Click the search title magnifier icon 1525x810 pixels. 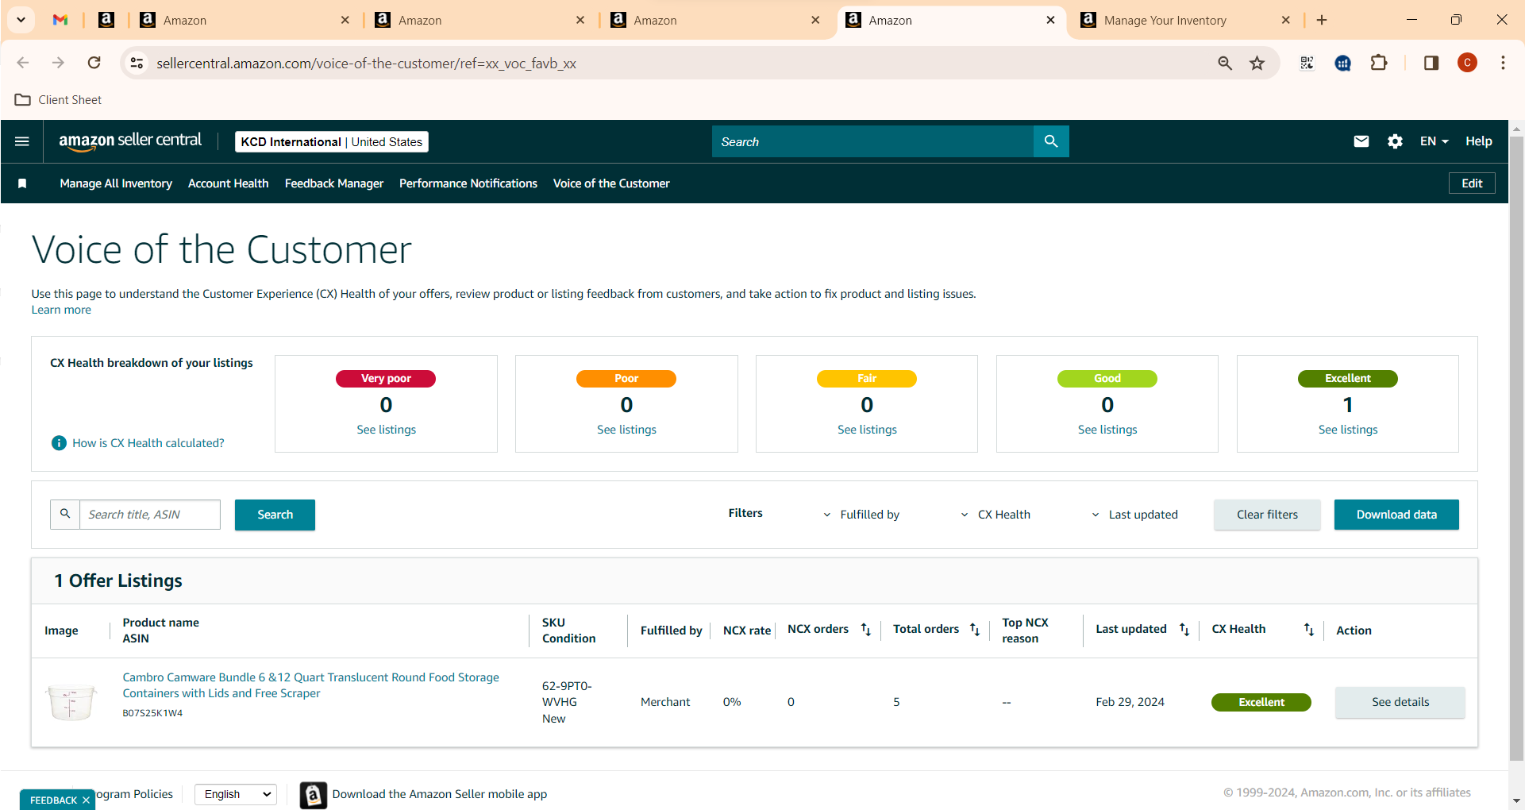(65, 515)
